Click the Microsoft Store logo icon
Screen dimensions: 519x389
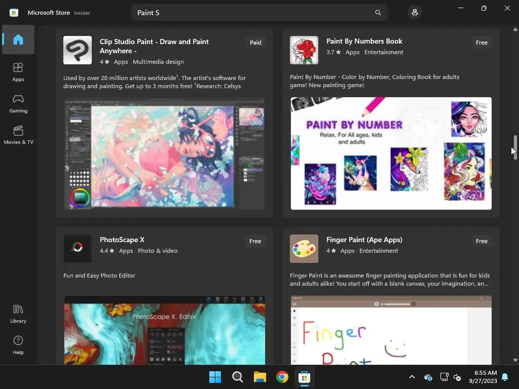point(14,13)
